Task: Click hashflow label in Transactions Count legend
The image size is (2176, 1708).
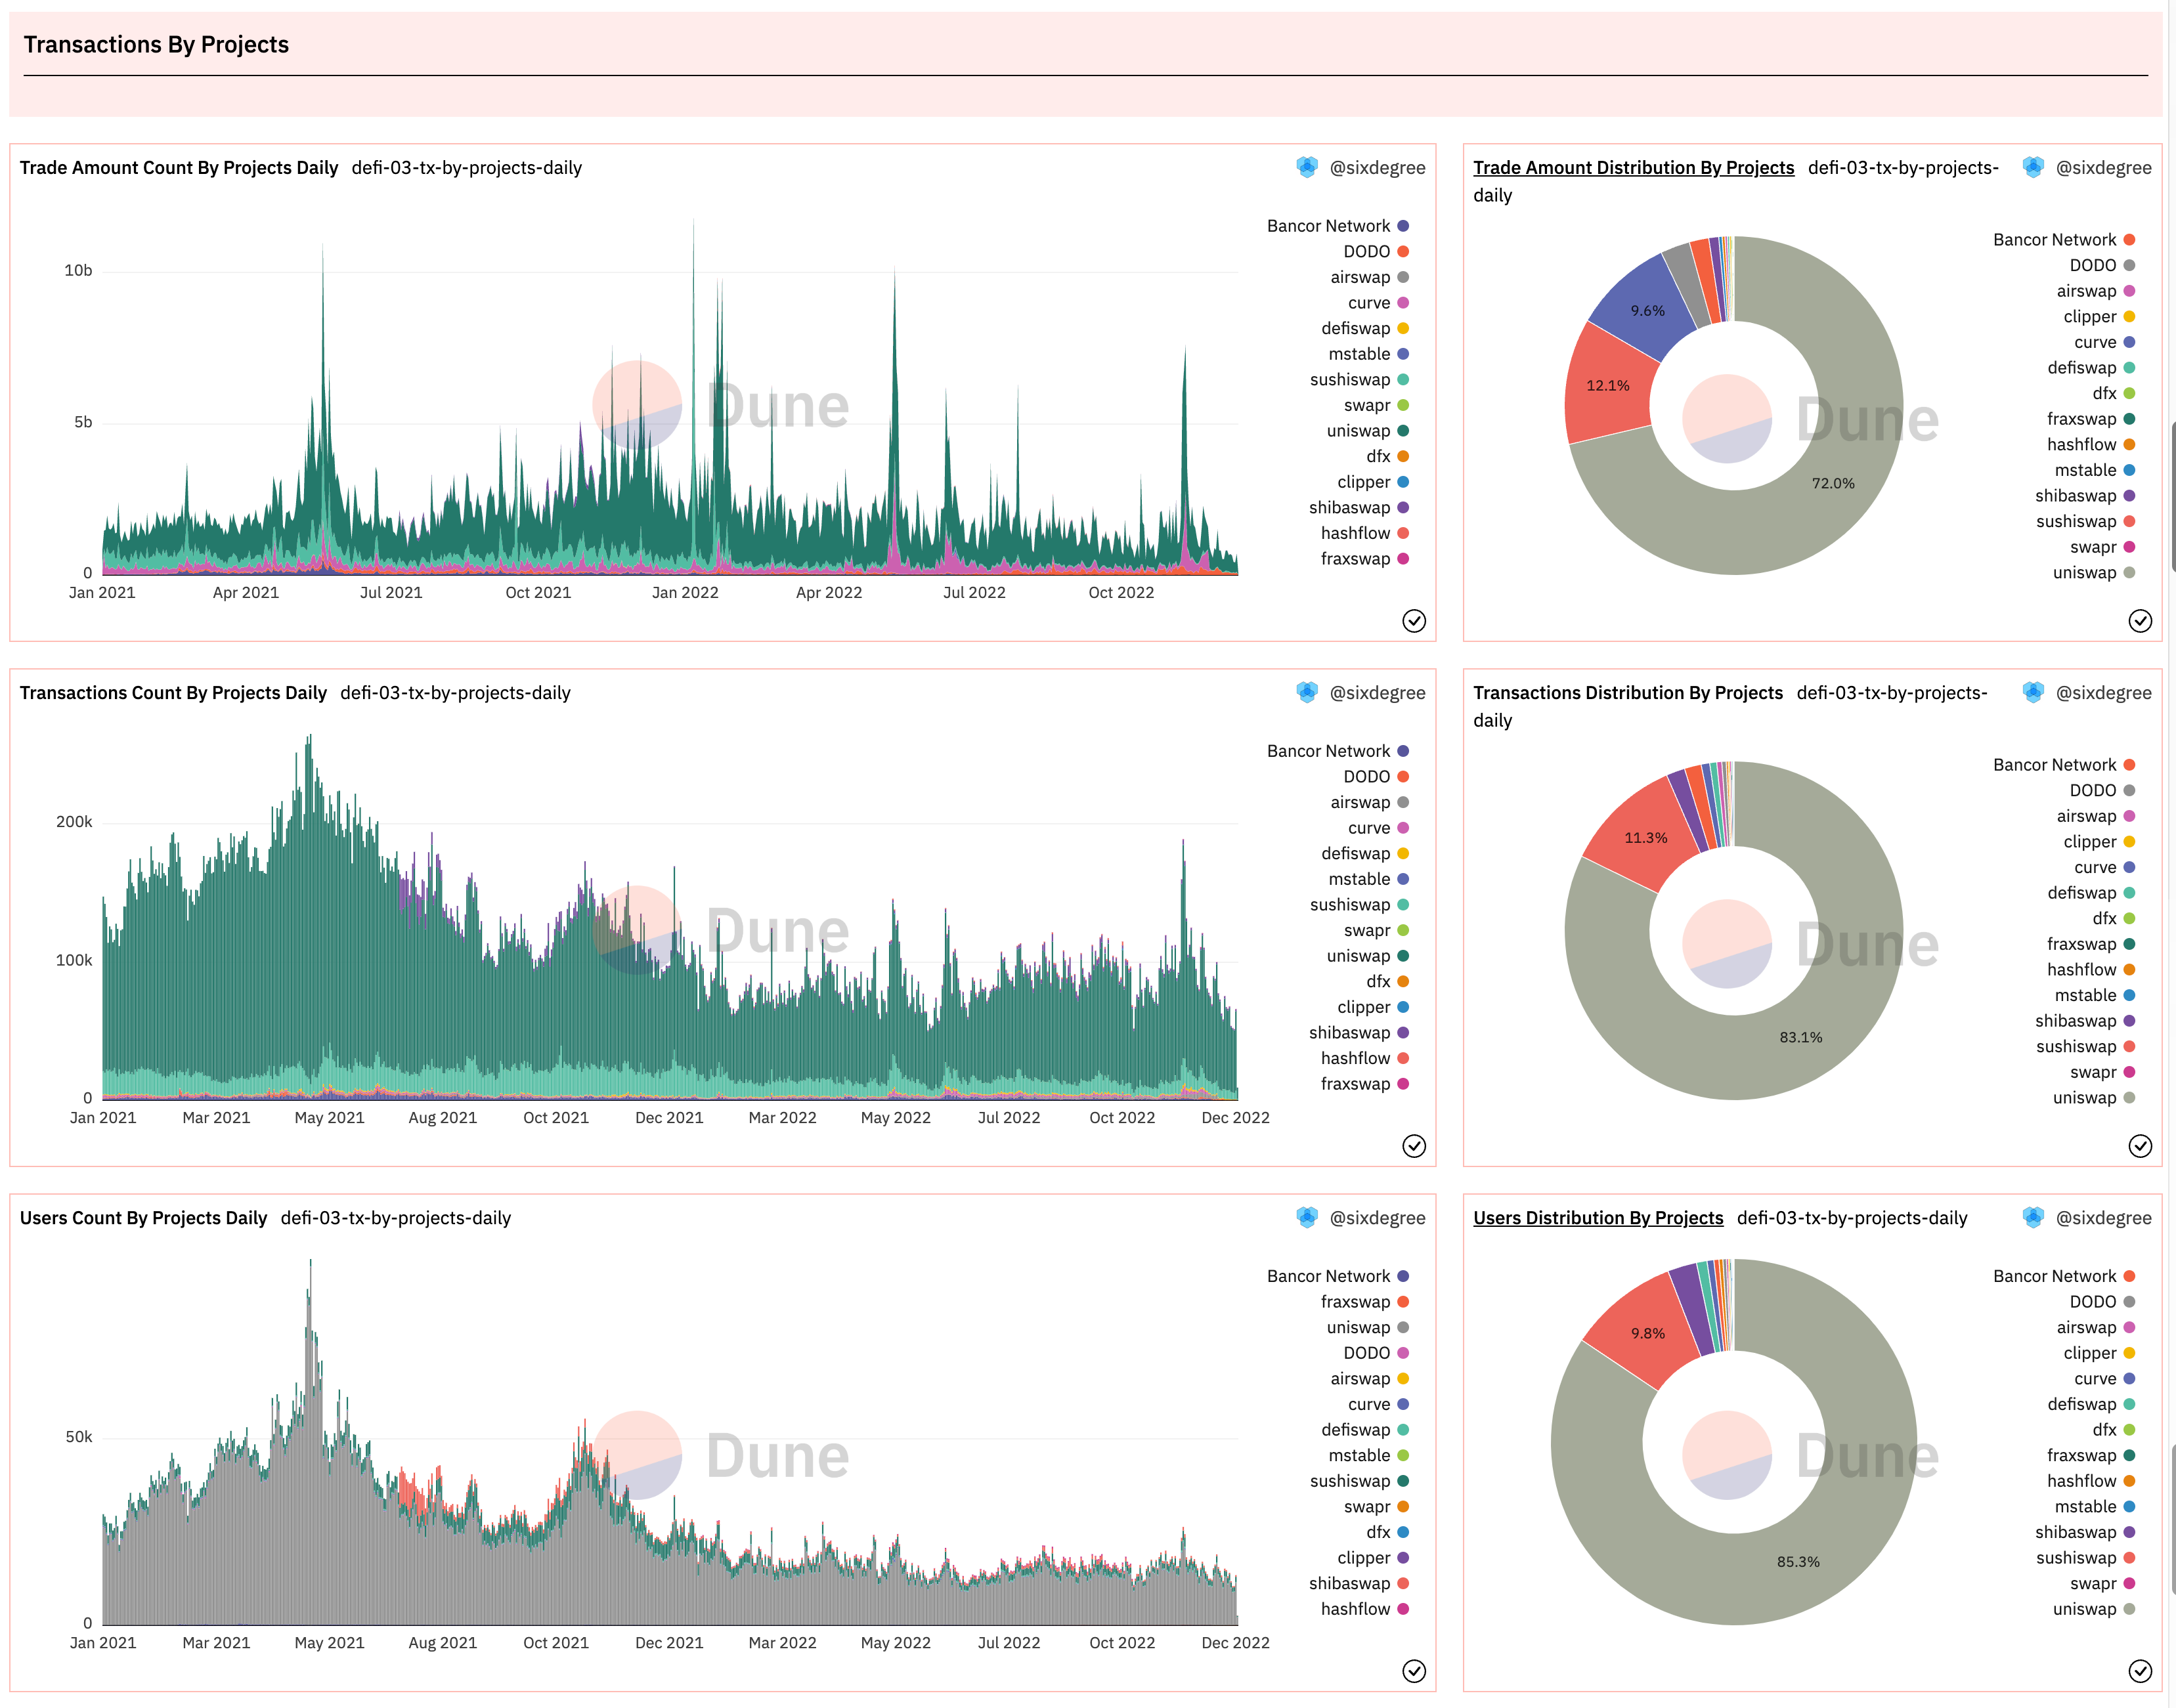Action: click(1355, 1058)
